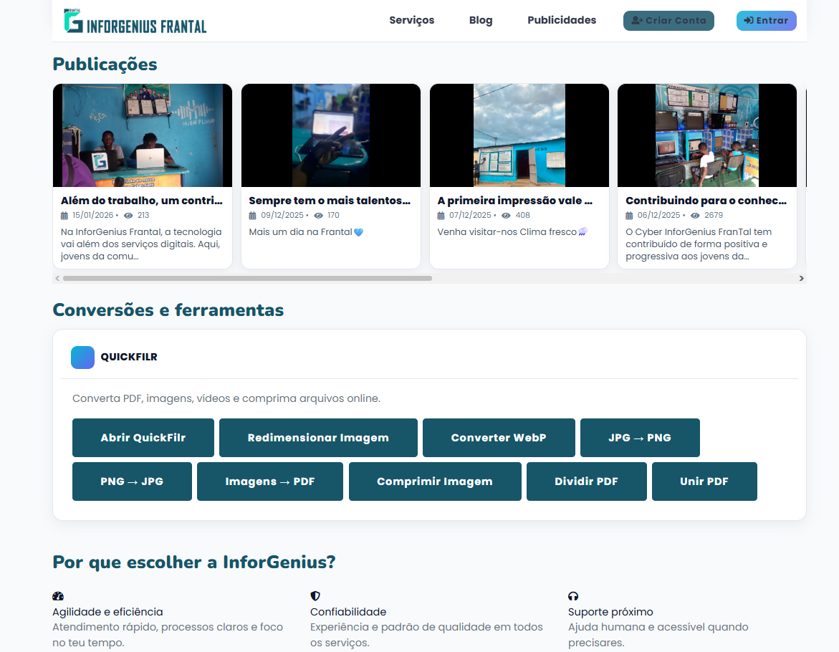The height and width of the screenshot is (652, 839).
Task: Click the text Venha visitar-nos Clima fresco
Action: tap(507, 232)
